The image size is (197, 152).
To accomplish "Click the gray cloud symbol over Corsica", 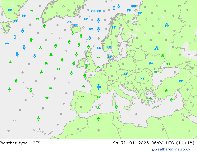I will [x=115, y=96].
